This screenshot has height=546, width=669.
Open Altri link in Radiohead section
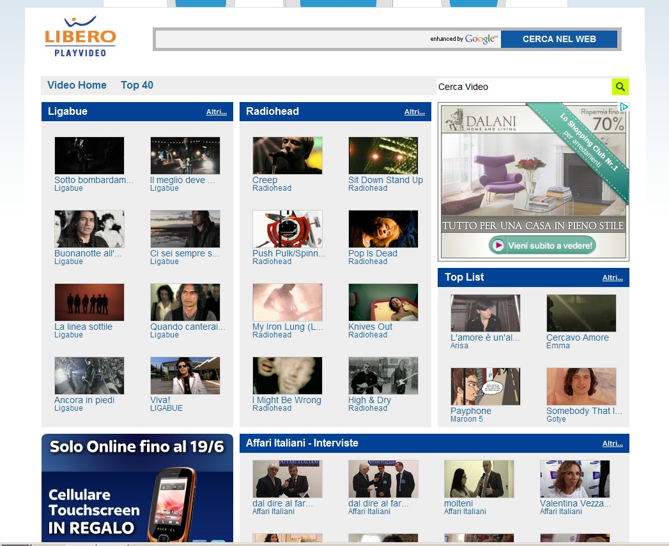pos(414,112)
